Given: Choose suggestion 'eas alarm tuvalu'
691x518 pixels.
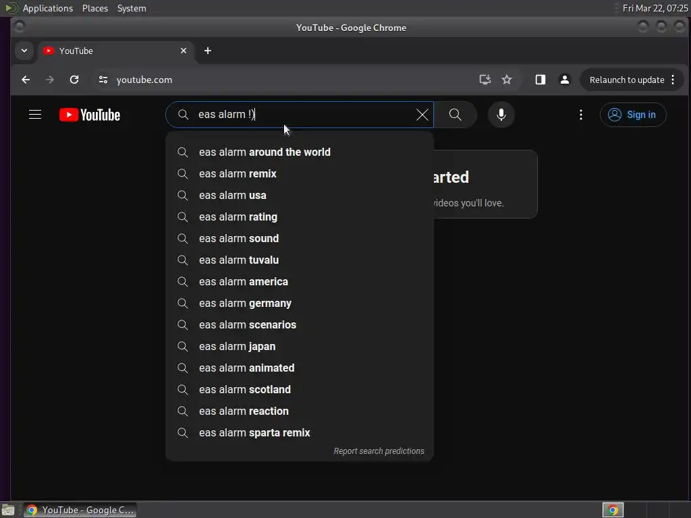Looking at the screenshot, I should point(300,260).
